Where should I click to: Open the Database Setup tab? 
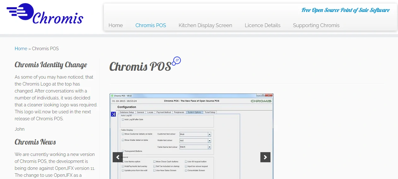tap(127, 112)
